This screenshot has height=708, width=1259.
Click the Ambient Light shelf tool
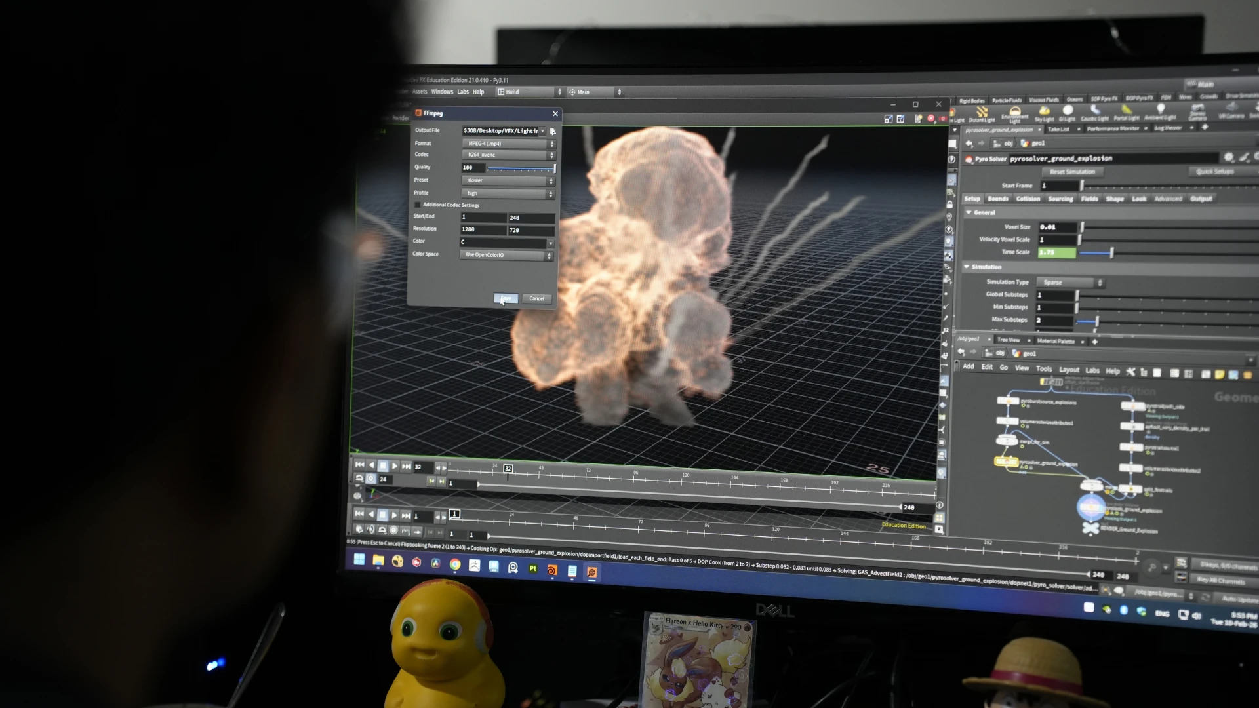[1160, 112]
